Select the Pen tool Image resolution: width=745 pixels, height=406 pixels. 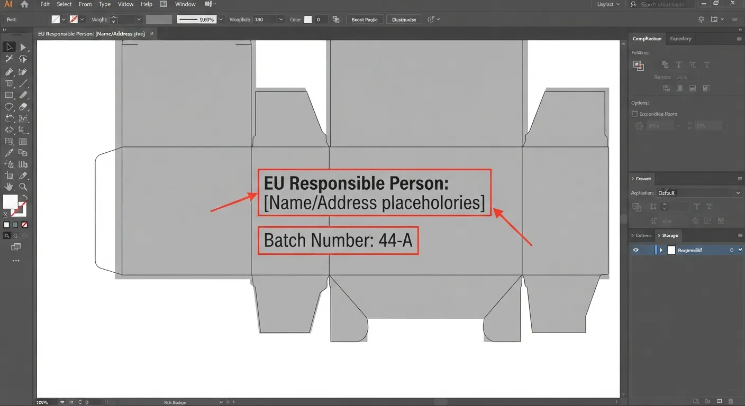[9, 72]
